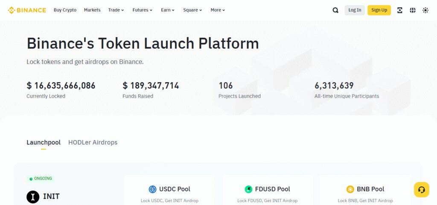Image resolution: width=437 pixels, height=205 pixels.
Task: Expand the Trade dropdown menu
Action: (x=116, y=10)
